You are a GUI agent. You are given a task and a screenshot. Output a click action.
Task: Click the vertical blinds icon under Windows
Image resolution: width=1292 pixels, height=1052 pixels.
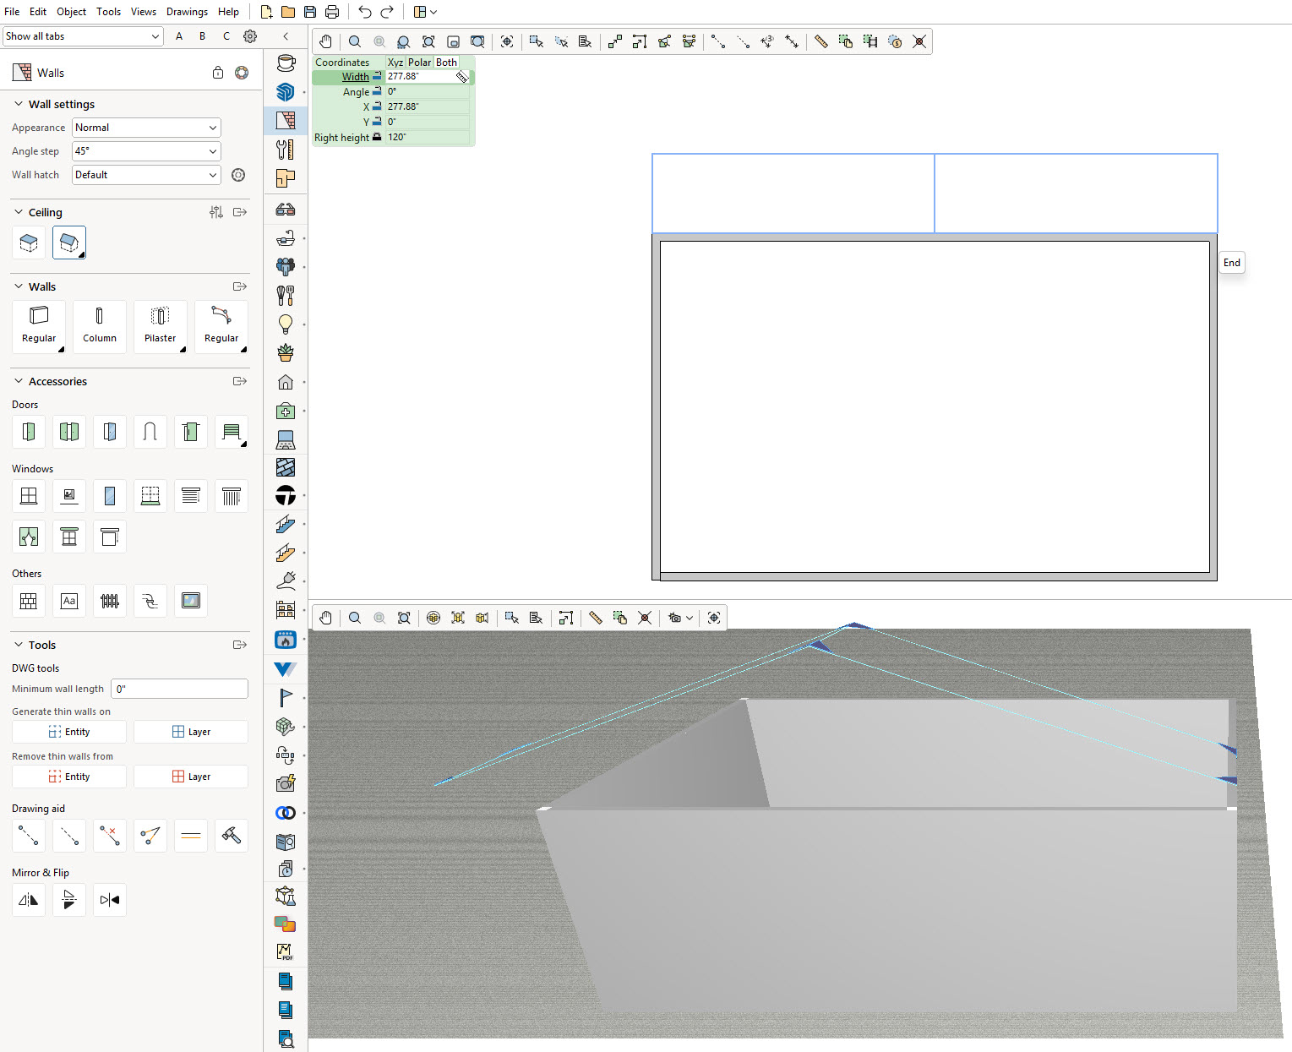231,496
